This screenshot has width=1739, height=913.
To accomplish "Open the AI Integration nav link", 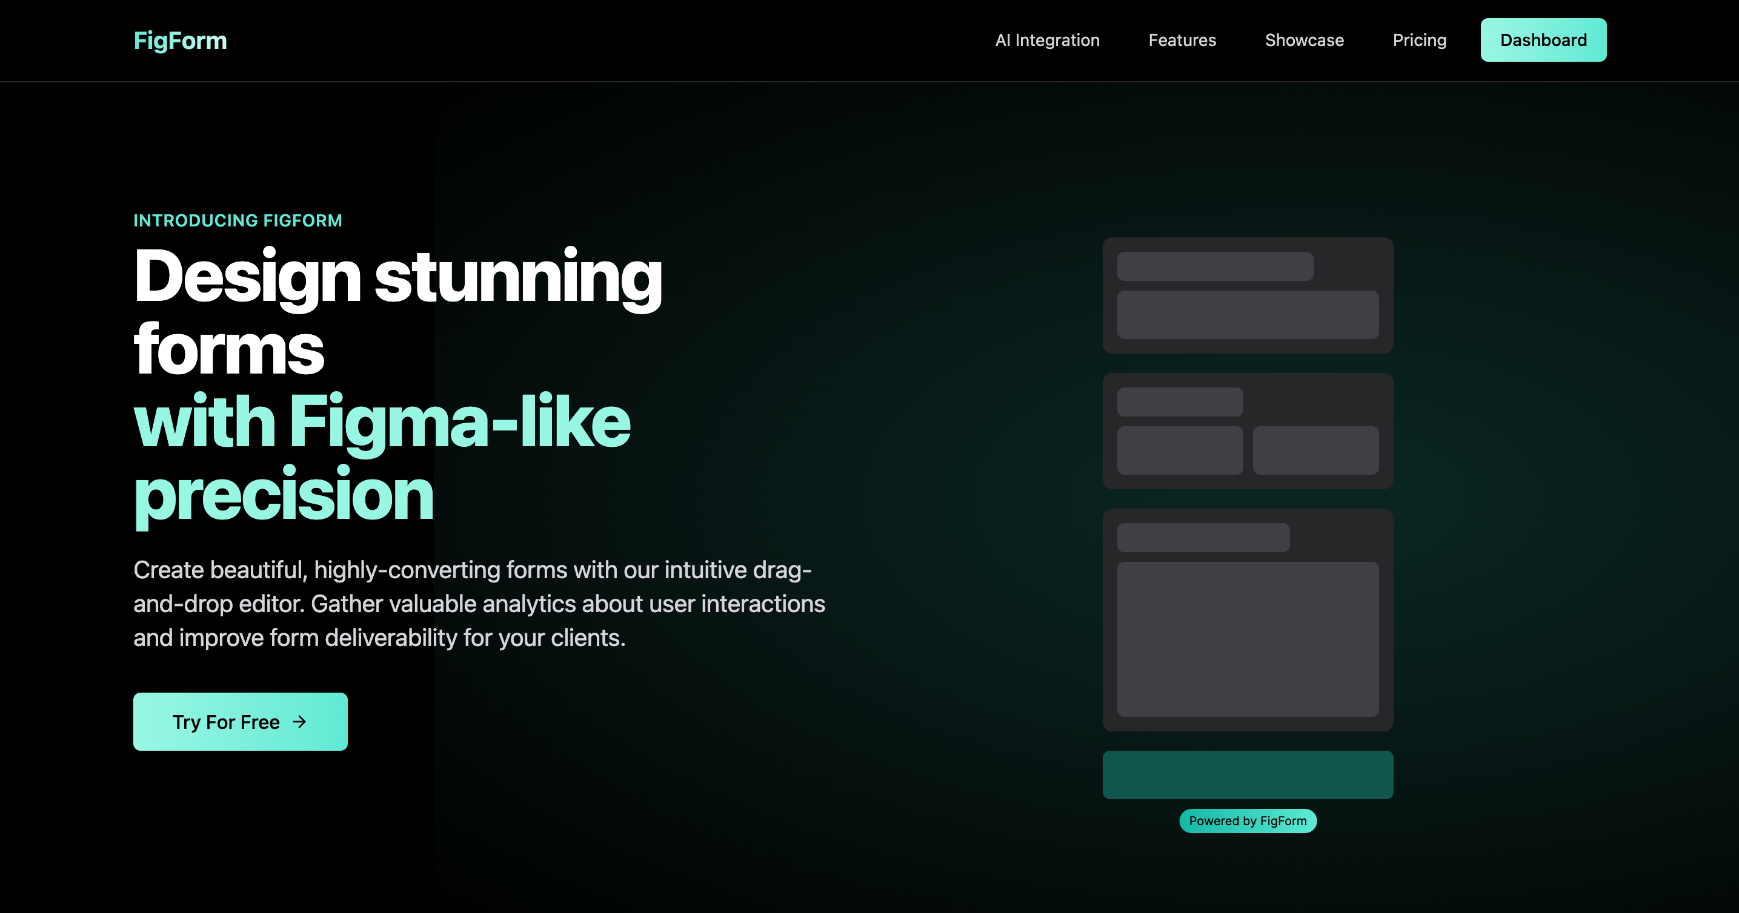I will [1046, 40].
